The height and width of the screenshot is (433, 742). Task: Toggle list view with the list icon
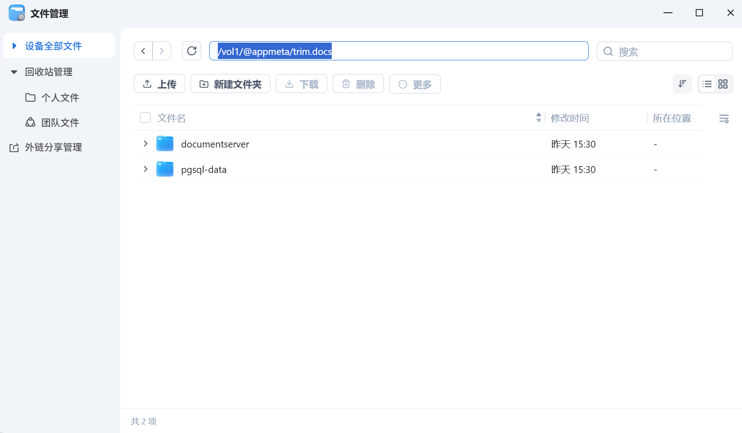click(x=708, y=84)
